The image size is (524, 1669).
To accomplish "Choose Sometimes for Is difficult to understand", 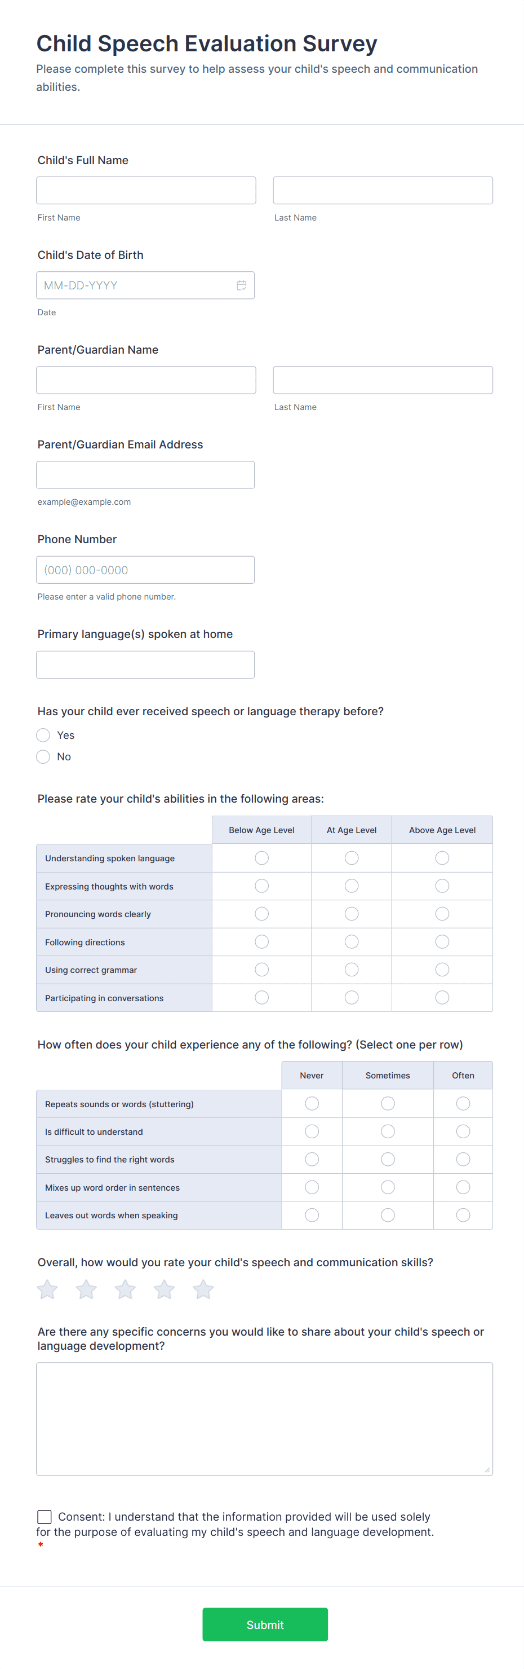I will click(387, 1131).
